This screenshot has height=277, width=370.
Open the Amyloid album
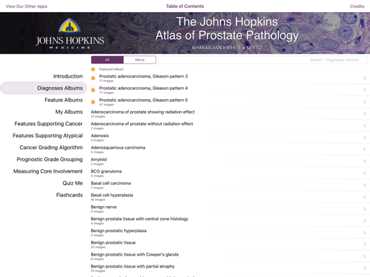point(231,161)
